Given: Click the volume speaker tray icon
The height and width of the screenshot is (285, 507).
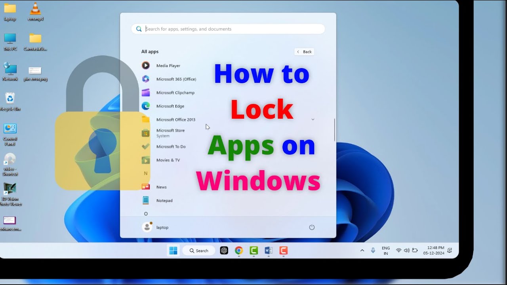Looking at the screenshot, I should click(406, 251).
